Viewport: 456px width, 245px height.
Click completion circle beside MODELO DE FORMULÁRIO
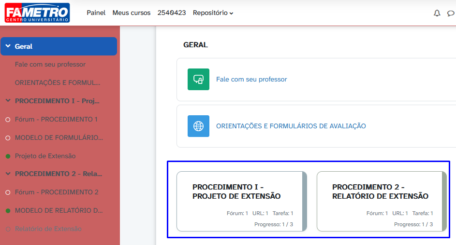8,138
